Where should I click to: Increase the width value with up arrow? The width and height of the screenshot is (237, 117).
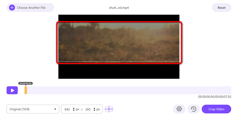pos(73,108)
